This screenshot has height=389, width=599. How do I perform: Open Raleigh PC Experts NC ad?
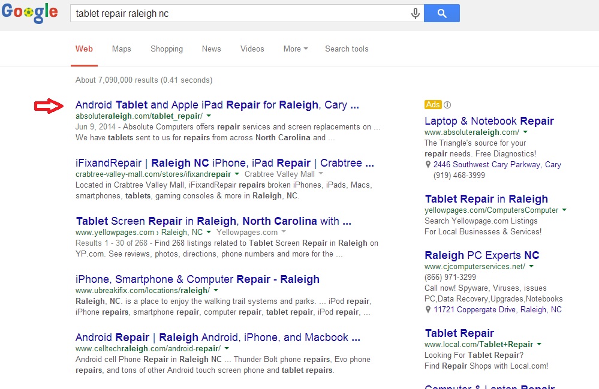pyautogui.click(x=482, y=255)
